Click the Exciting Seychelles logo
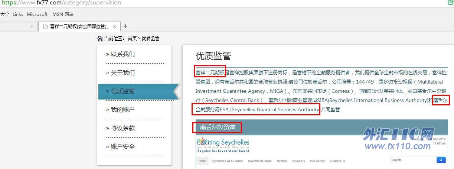 pos(223,145)
